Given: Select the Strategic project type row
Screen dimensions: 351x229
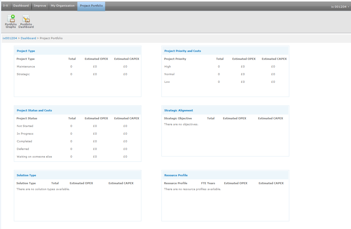Looking at the screenshot, I should (23, 74).
